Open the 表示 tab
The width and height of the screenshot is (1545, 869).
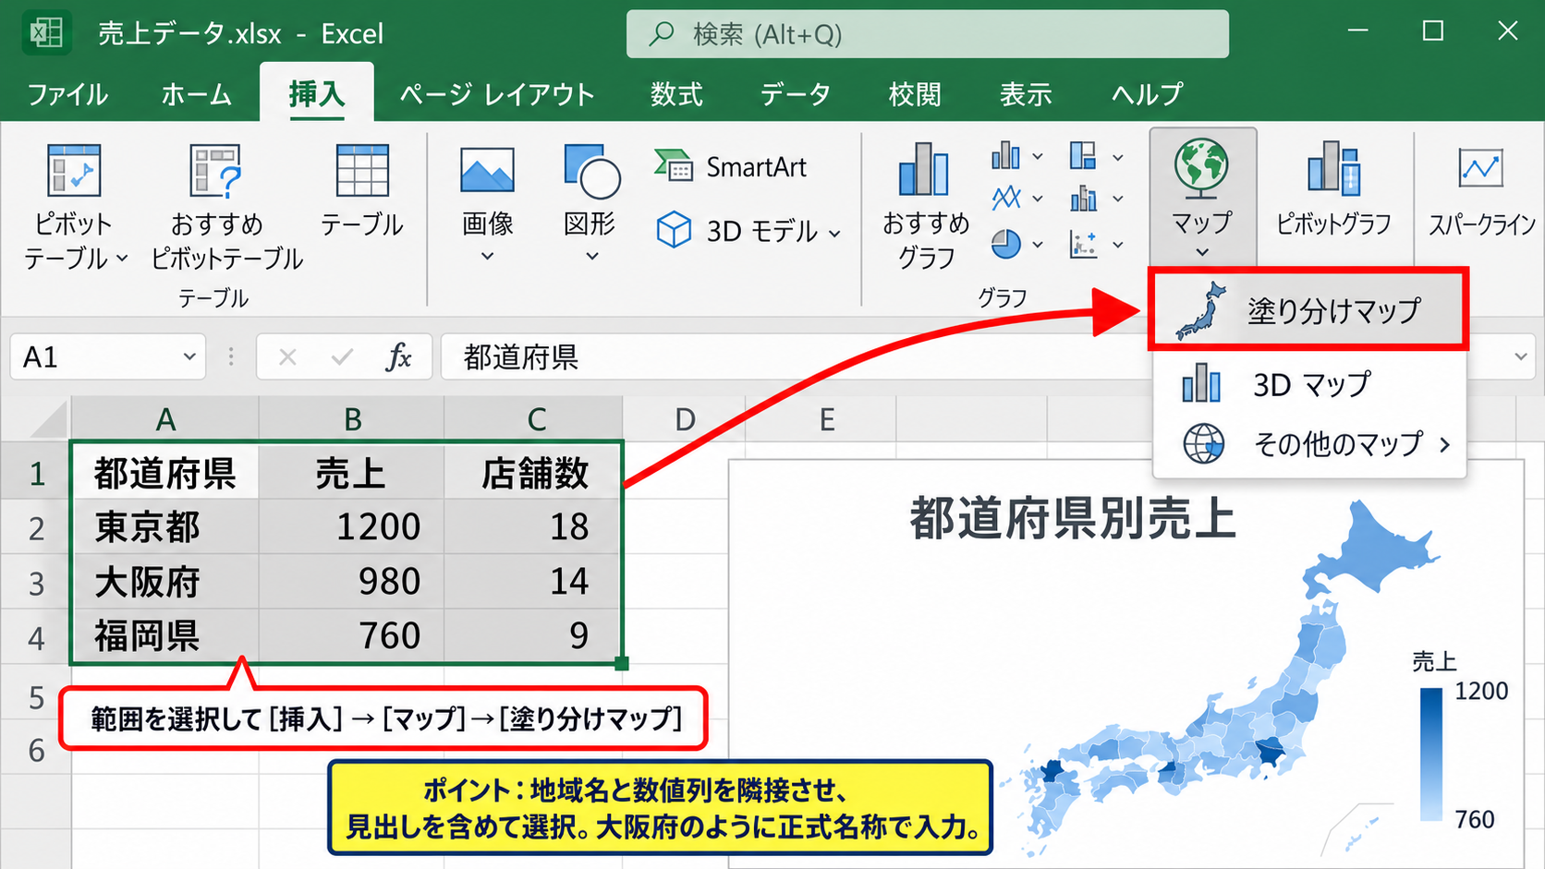pos(1025,94)
